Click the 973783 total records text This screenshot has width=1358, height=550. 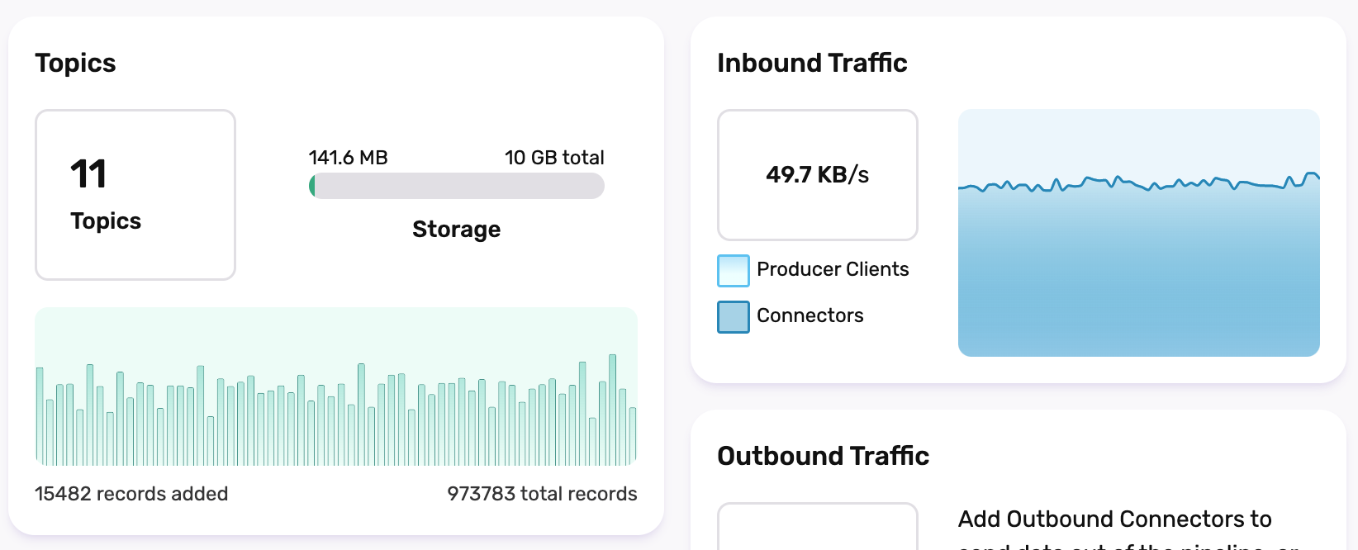[x=542, y=493]
